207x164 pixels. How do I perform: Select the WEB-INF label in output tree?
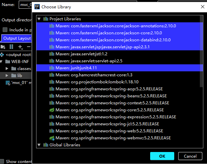click(x=20, y=61)
